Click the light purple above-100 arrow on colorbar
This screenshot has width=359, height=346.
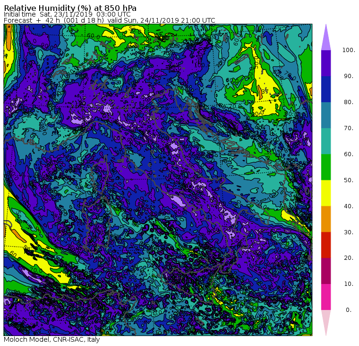click(x=326, y=37)
